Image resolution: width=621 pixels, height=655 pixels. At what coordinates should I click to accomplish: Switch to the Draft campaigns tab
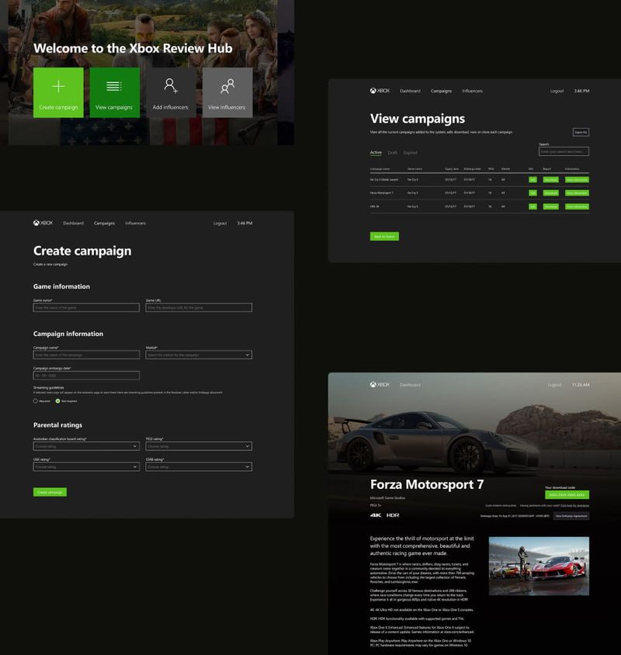(x=393, y=152)
